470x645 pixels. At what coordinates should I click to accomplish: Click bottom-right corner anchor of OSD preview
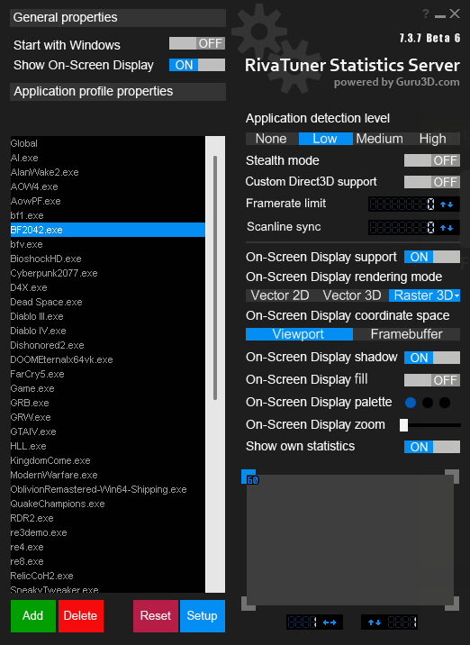pyautogui.click(x=452, y=604)
